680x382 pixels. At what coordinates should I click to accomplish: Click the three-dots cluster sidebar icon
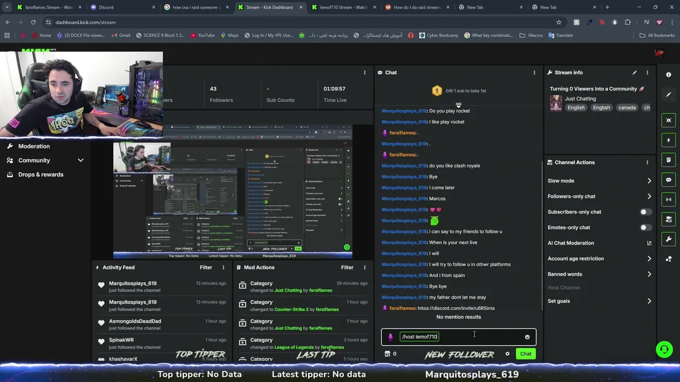669,259
